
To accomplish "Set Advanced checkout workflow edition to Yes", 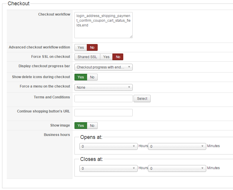I will click(81, 48).
